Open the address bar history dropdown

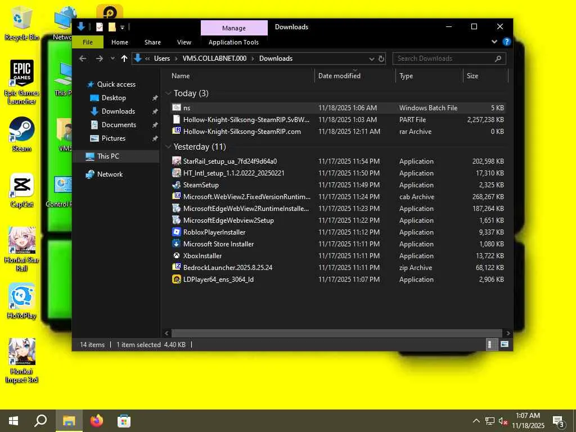pyautogui.click(x=371, y=58)
